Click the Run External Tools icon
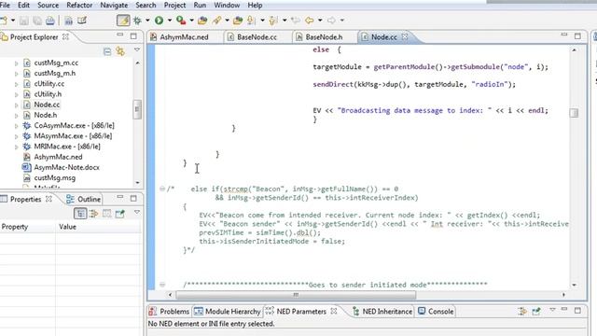 click(181, 21)
